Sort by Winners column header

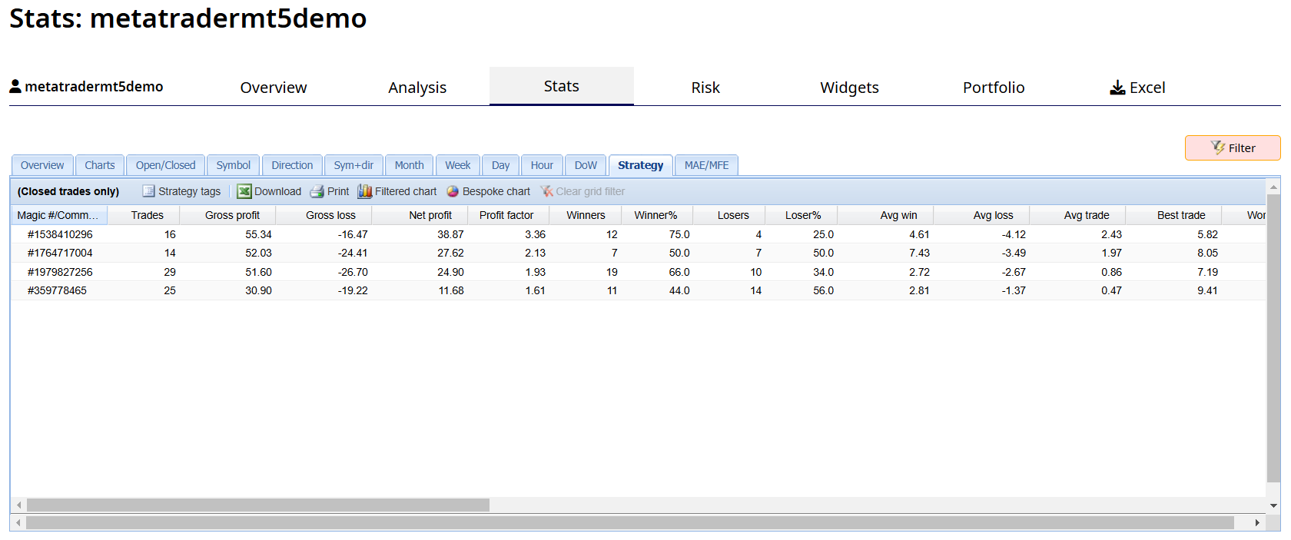click(x=586, y=215)
